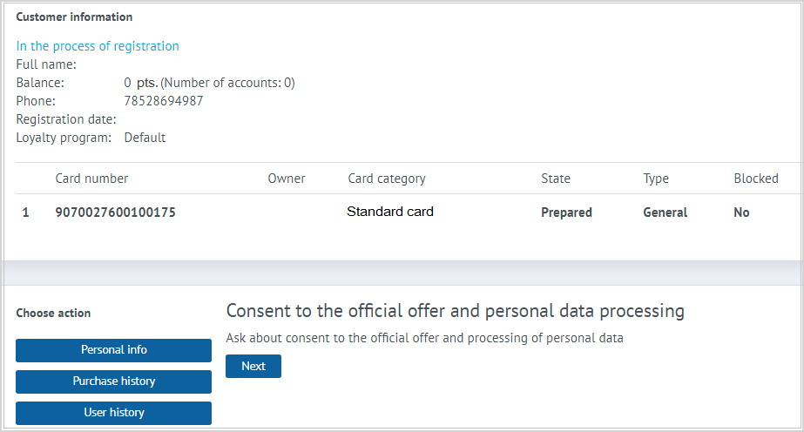
Task: Select card number 9070027600100175
Action: 115,213
